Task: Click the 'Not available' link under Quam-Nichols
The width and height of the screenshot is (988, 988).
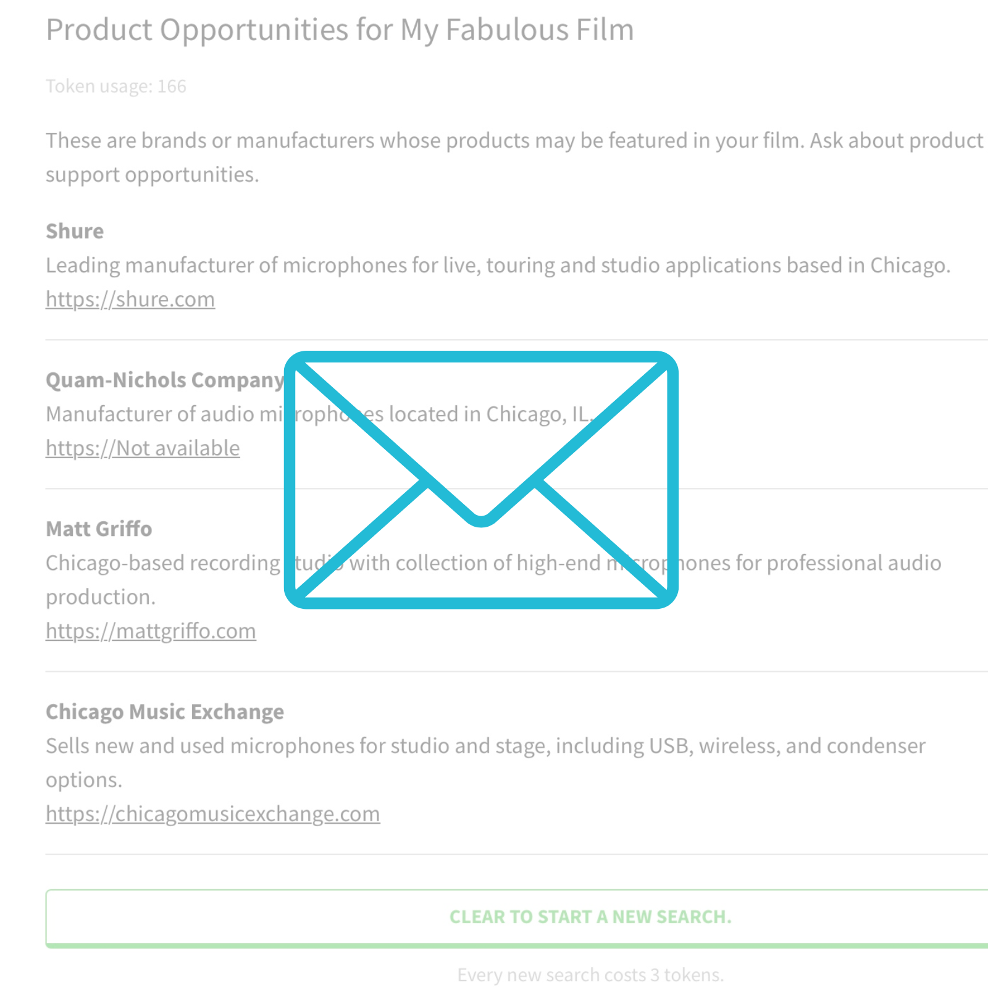Action: 142,448
